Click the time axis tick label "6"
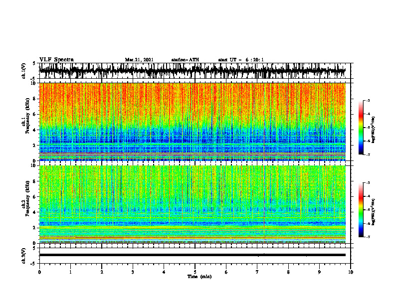This screenshot has width=395, height=305. 226,272
